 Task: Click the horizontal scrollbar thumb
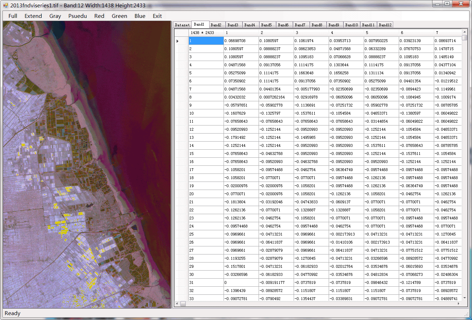183,304
